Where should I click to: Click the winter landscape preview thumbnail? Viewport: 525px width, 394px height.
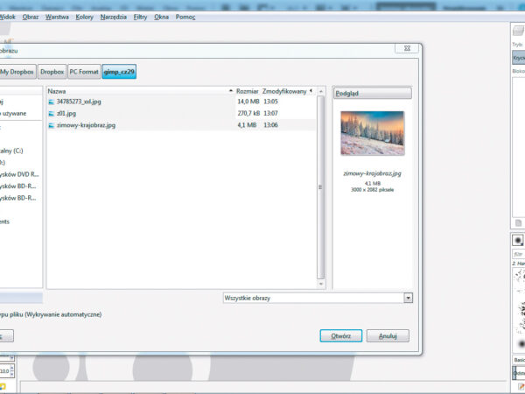[x=372, y=133]
